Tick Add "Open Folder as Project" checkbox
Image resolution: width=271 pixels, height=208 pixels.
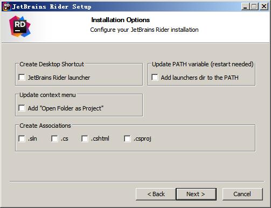click(x=22, y=108)
